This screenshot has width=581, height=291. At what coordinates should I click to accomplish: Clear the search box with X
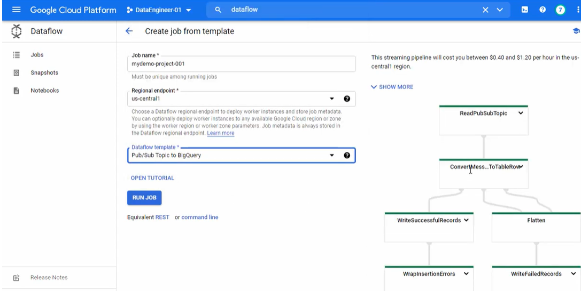pos(485,10)
